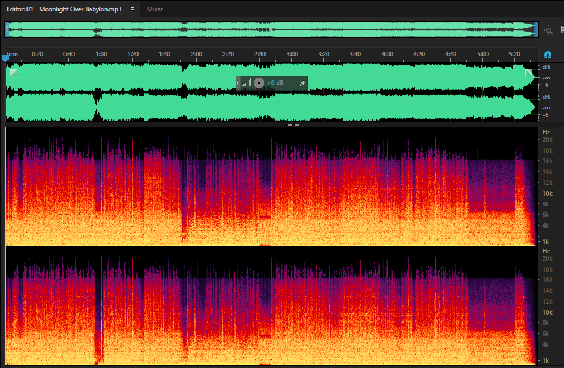Click the 3:40 mark on the ruler

tap(355, 54)
